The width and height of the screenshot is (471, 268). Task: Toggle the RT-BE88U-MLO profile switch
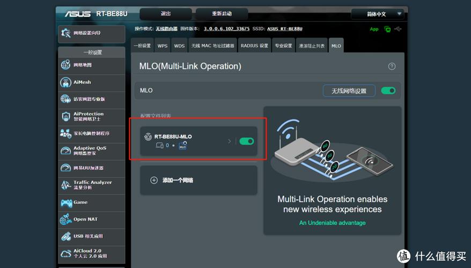click(247, 142)
